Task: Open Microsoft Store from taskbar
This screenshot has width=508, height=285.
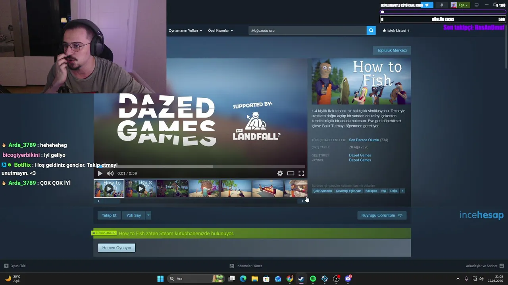Action: (x=266, y=279)
